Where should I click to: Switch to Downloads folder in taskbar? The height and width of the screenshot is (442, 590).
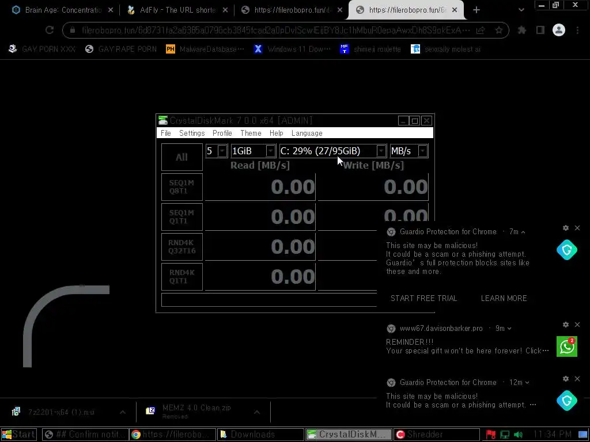(x=260, y=435)
